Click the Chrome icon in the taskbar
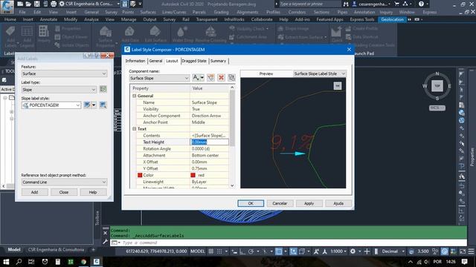 [83, 262]
